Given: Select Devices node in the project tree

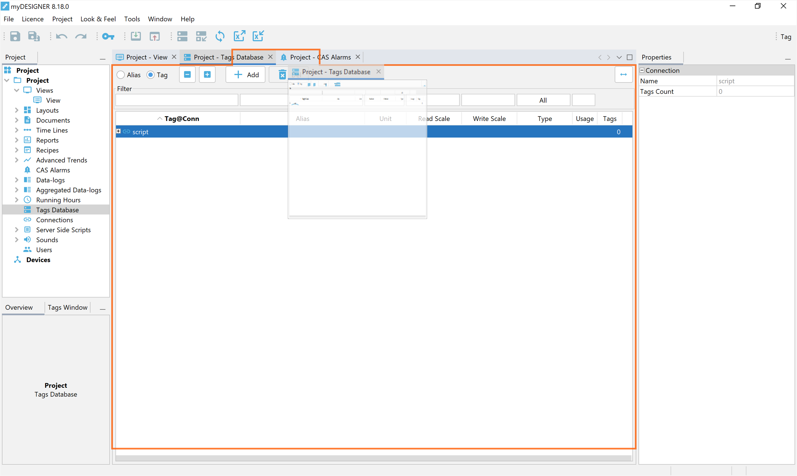Looking at the screenshot, I should pyautogui.click(x=38, y=260).
